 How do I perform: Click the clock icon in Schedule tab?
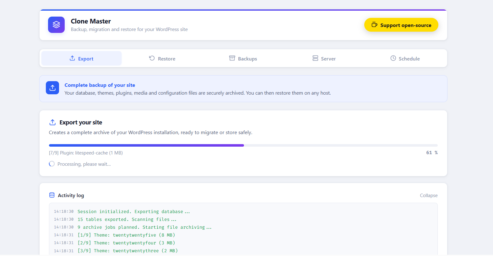(393, 58)
